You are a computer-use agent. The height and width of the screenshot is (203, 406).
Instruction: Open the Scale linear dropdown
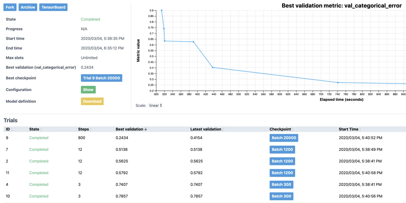point(155,106)
